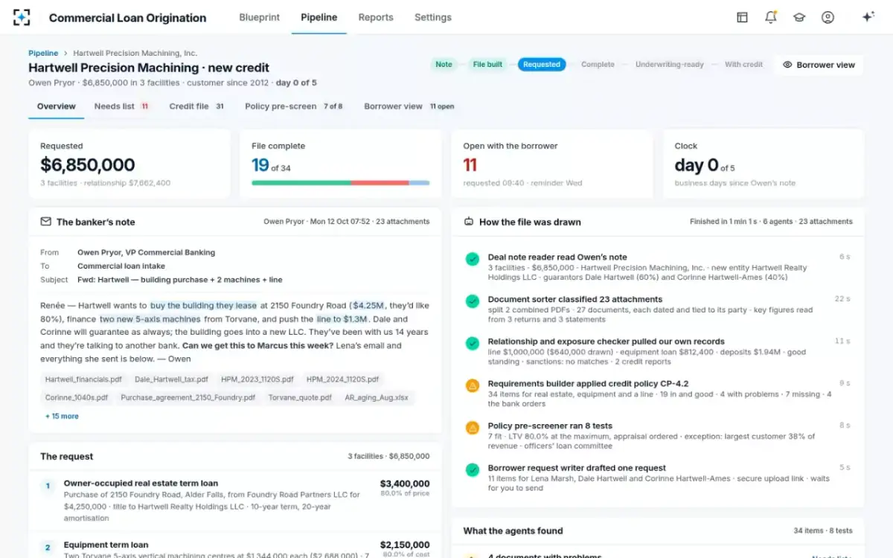This screenshot has height=558, width=893.
Task: Open the Borrower view button with eye icon
Action: (x=819, y=65)
